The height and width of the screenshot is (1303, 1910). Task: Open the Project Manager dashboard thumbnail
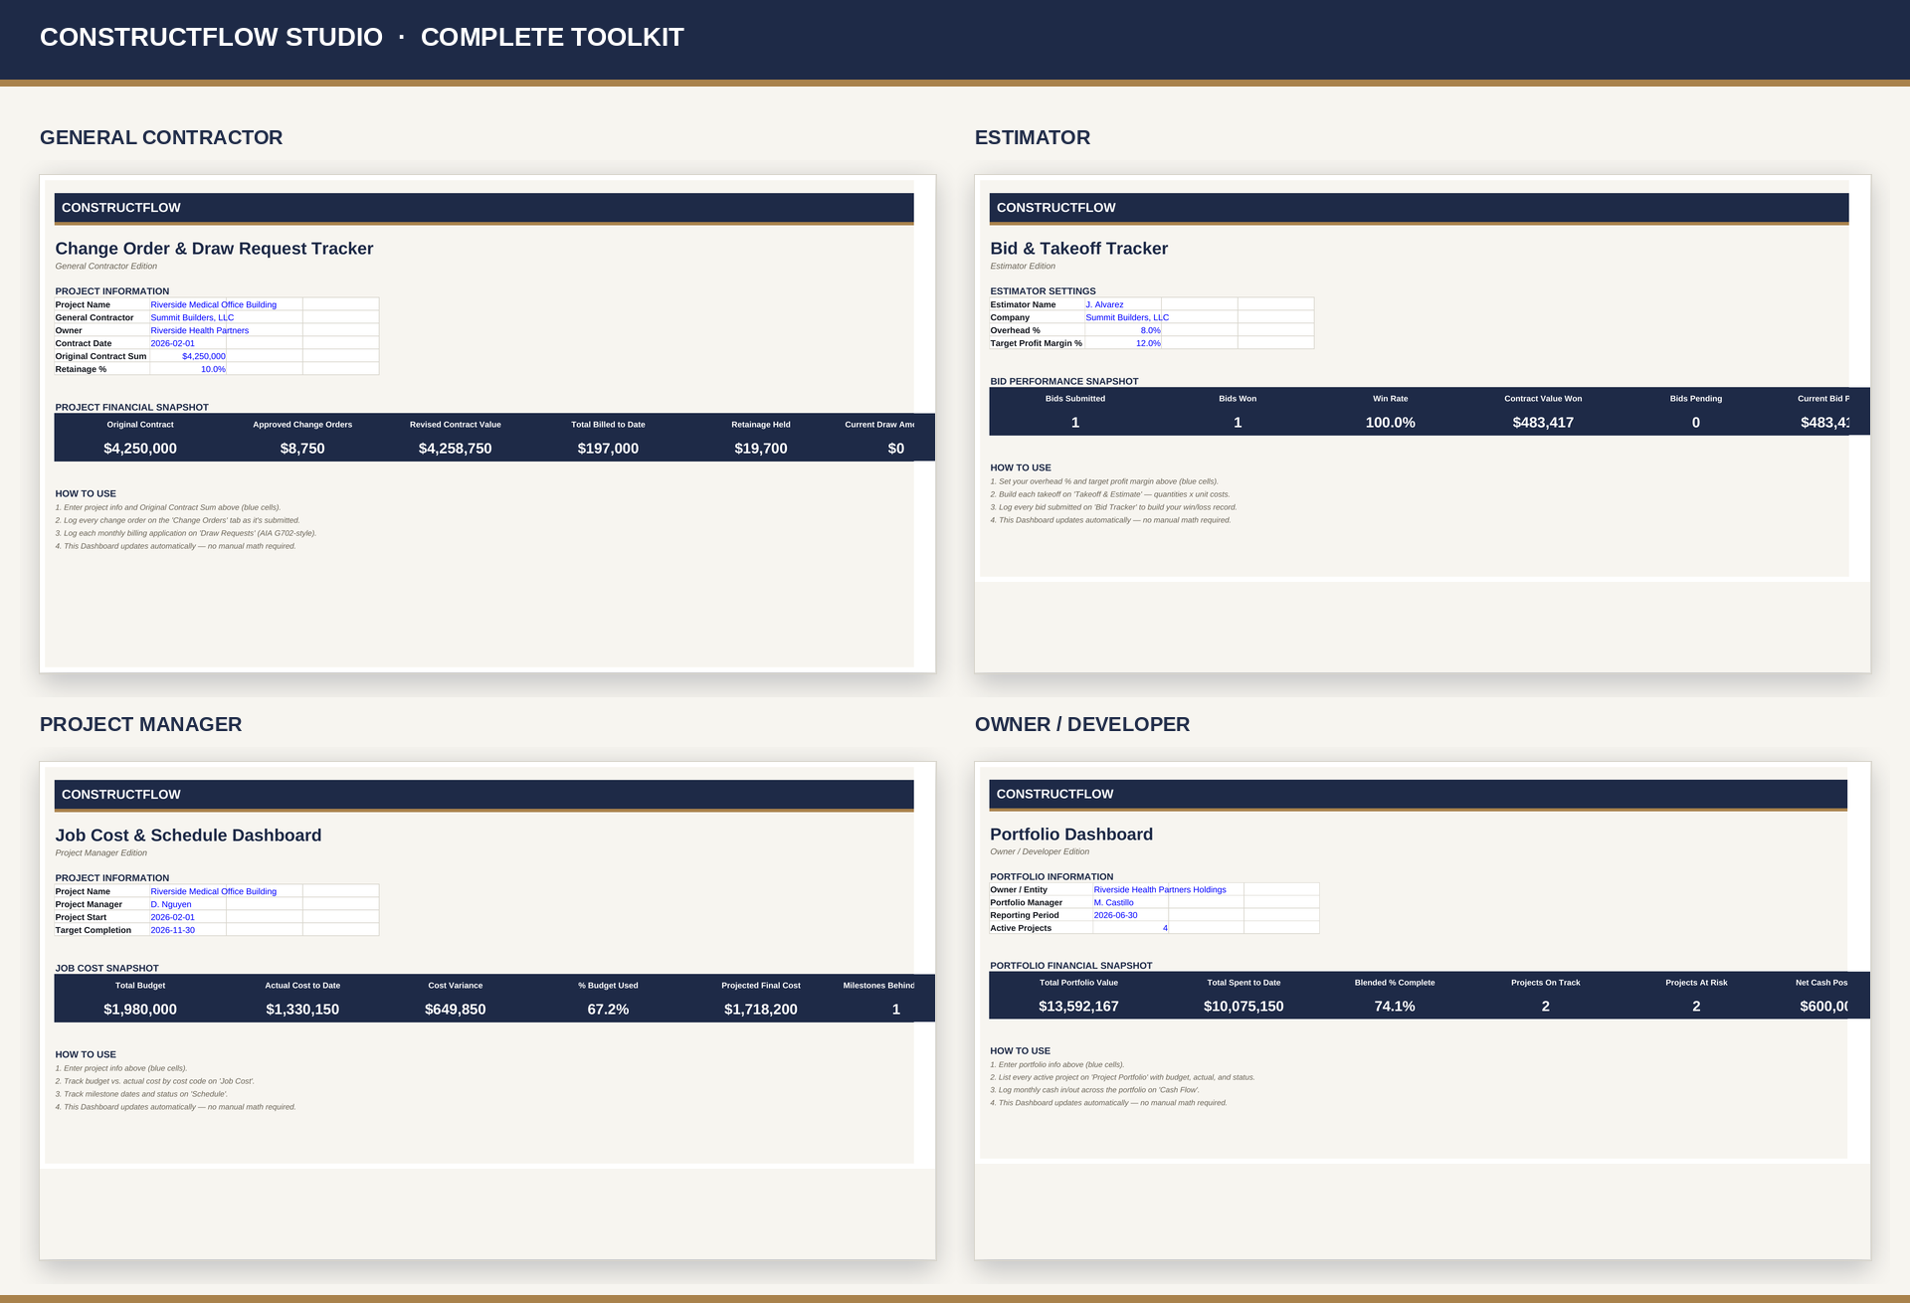(487, 1011)
